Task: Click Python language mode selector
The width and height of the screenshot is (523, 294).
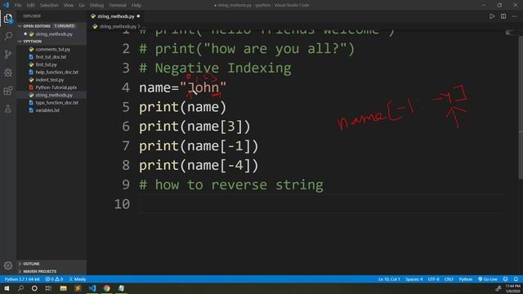Action: pyautogui.click(x=466, y=279)
